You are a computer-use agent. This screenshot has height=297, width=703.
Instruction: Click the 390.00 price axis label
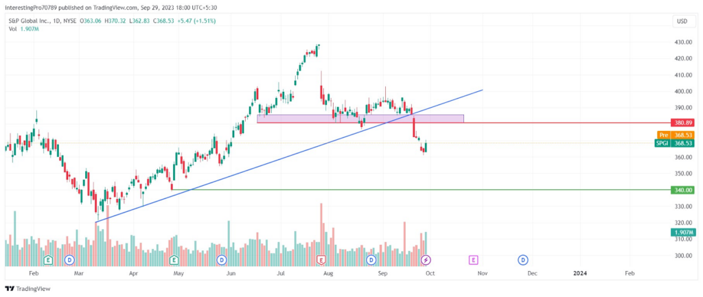click(x=682, y=108)
